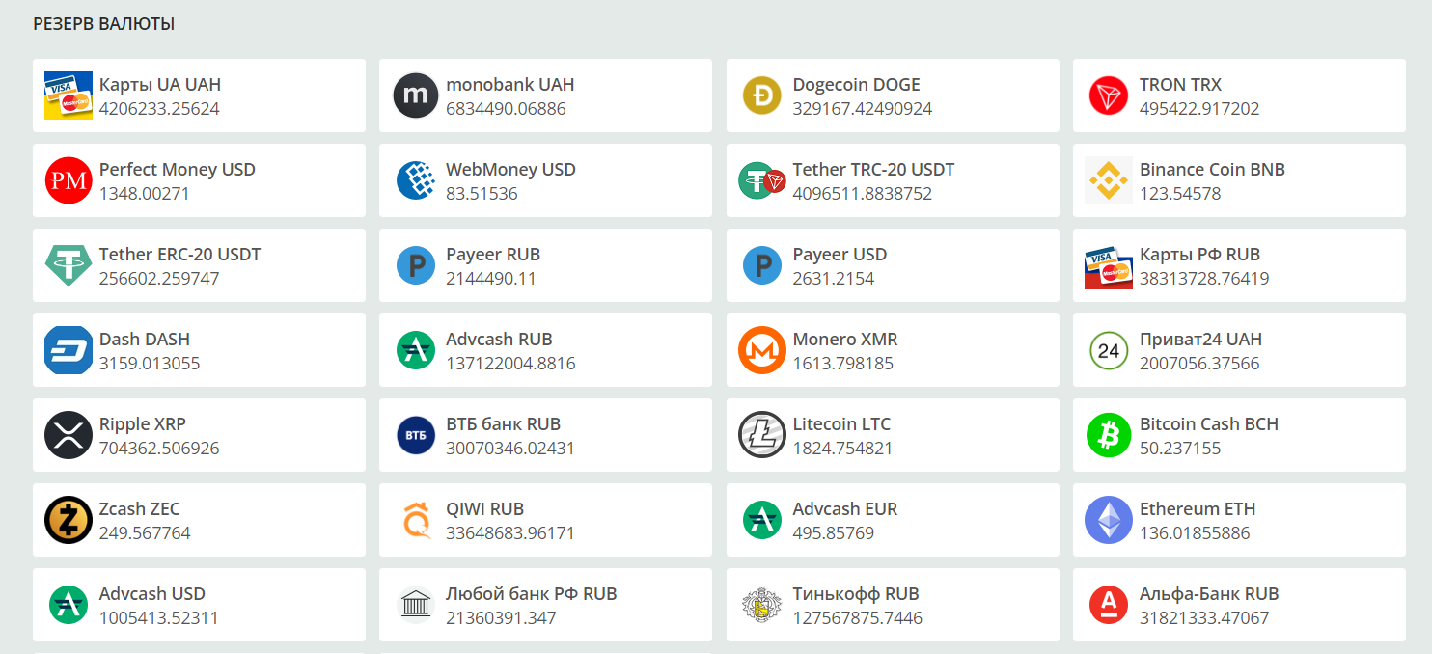This screenshot has height=654, width=1432.
Task: Click the 'Tether ERC-20 USDT' label
Action: [x=180, y=254]
